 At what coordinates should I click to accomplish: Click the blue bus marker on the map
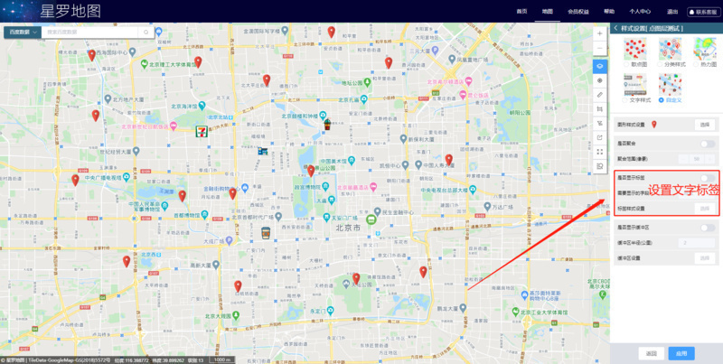coord(263,151)
